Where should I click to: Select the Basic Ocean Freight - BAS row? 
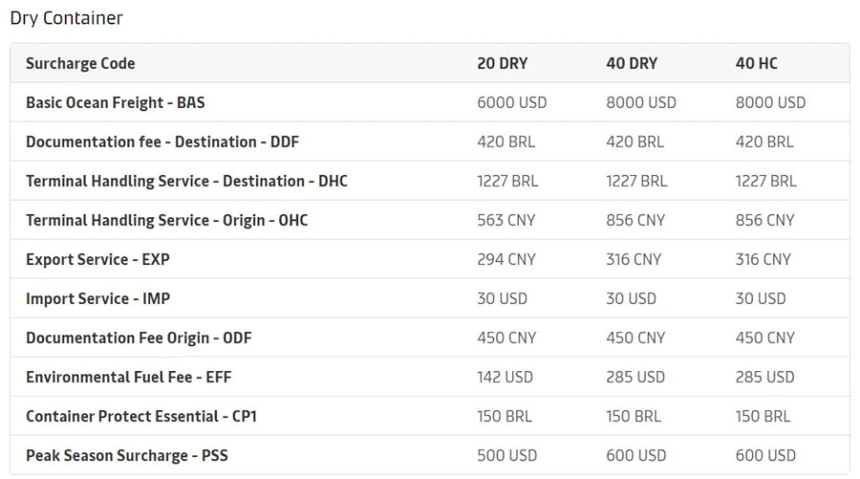pos(116,103)
